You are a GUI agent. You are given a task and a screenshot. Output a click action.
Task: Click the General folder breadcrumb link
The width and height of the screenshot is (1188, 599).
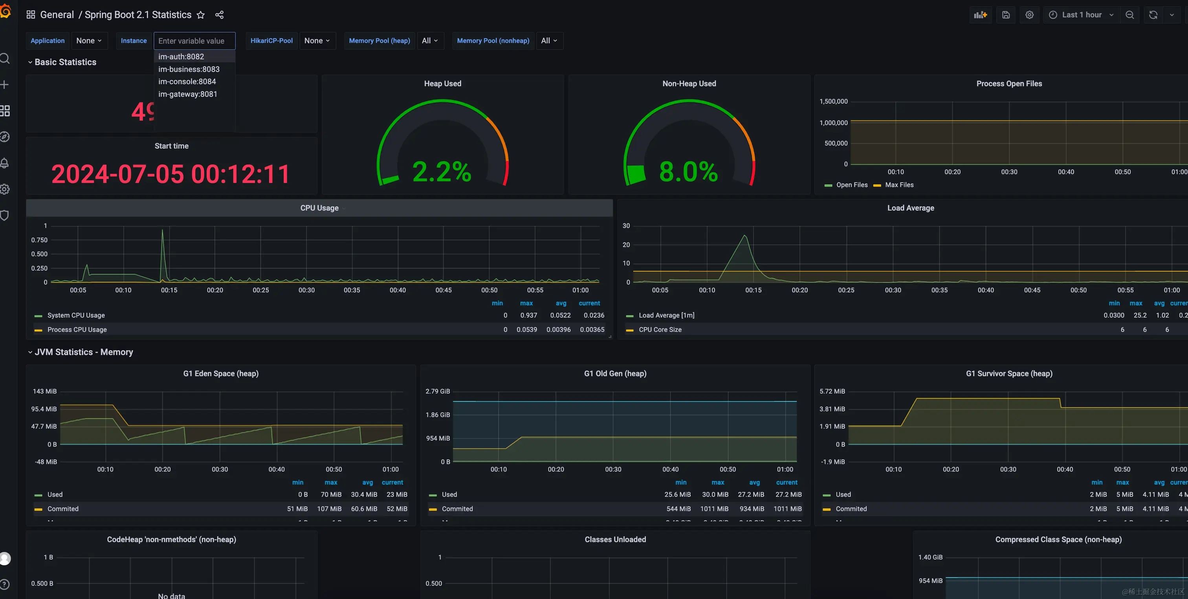[57, 15]
